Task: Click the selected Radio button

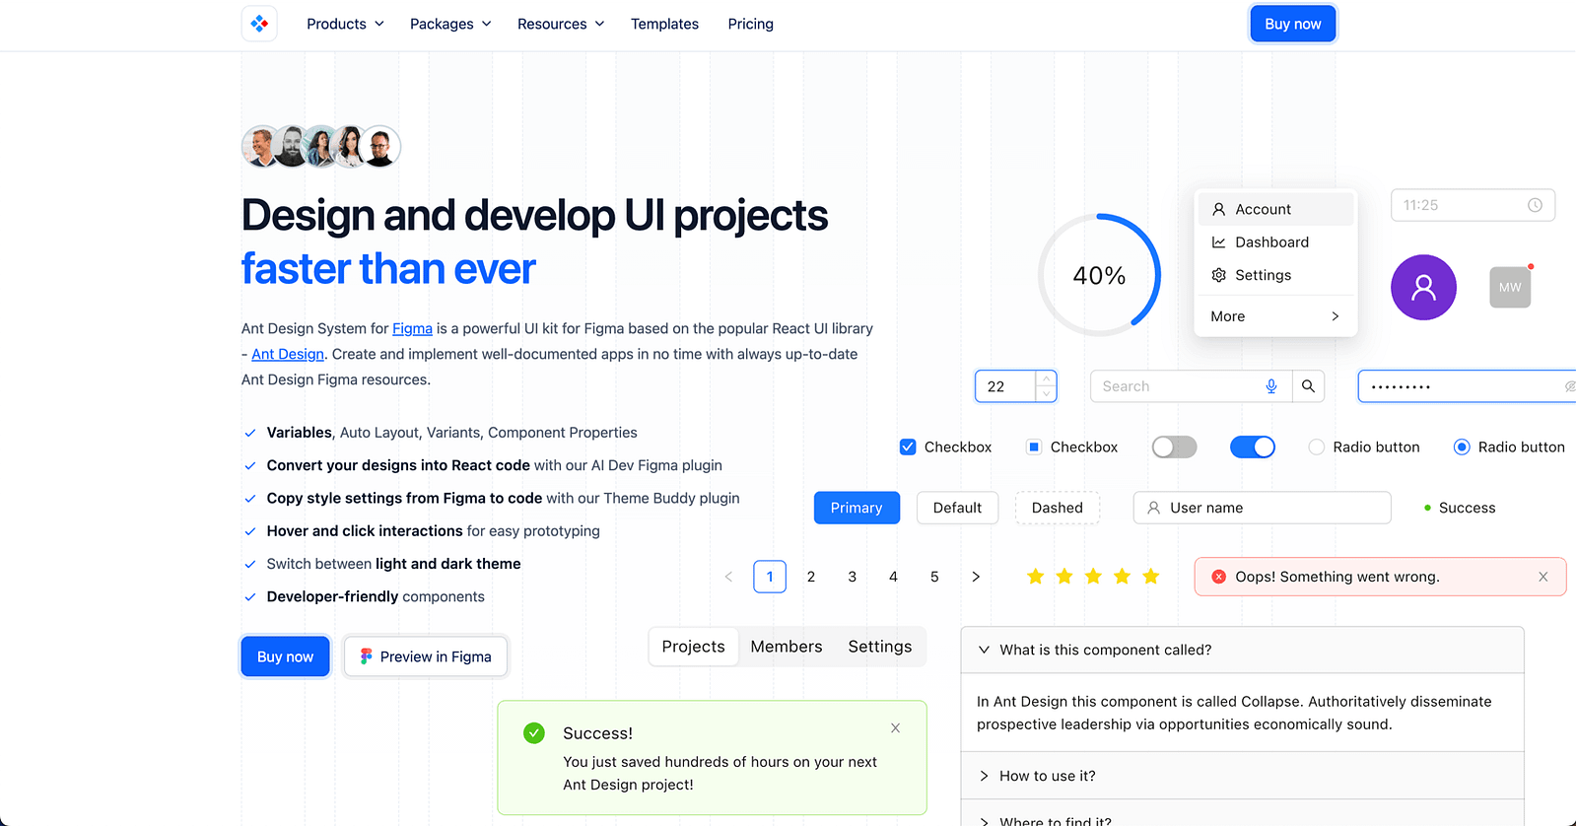Action: pyautogui.click(x=1462, y=447)
